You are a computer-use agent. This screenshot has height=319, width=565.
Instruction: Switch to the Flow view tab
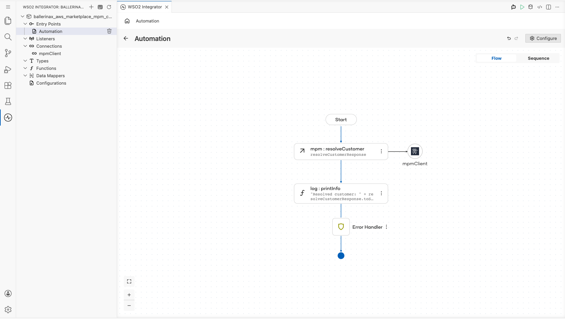(x=496, y=58)
